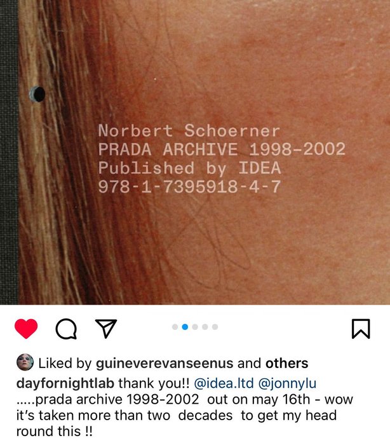The image size is (390, 445).
Task: Tap the ISBN number on the cover
Action: pos(189,187)
